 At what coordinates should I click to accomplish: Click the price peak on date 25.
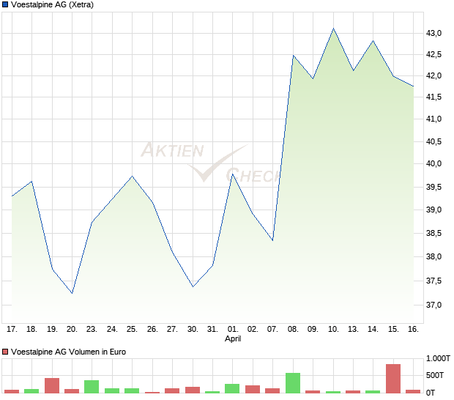[133, 176]
